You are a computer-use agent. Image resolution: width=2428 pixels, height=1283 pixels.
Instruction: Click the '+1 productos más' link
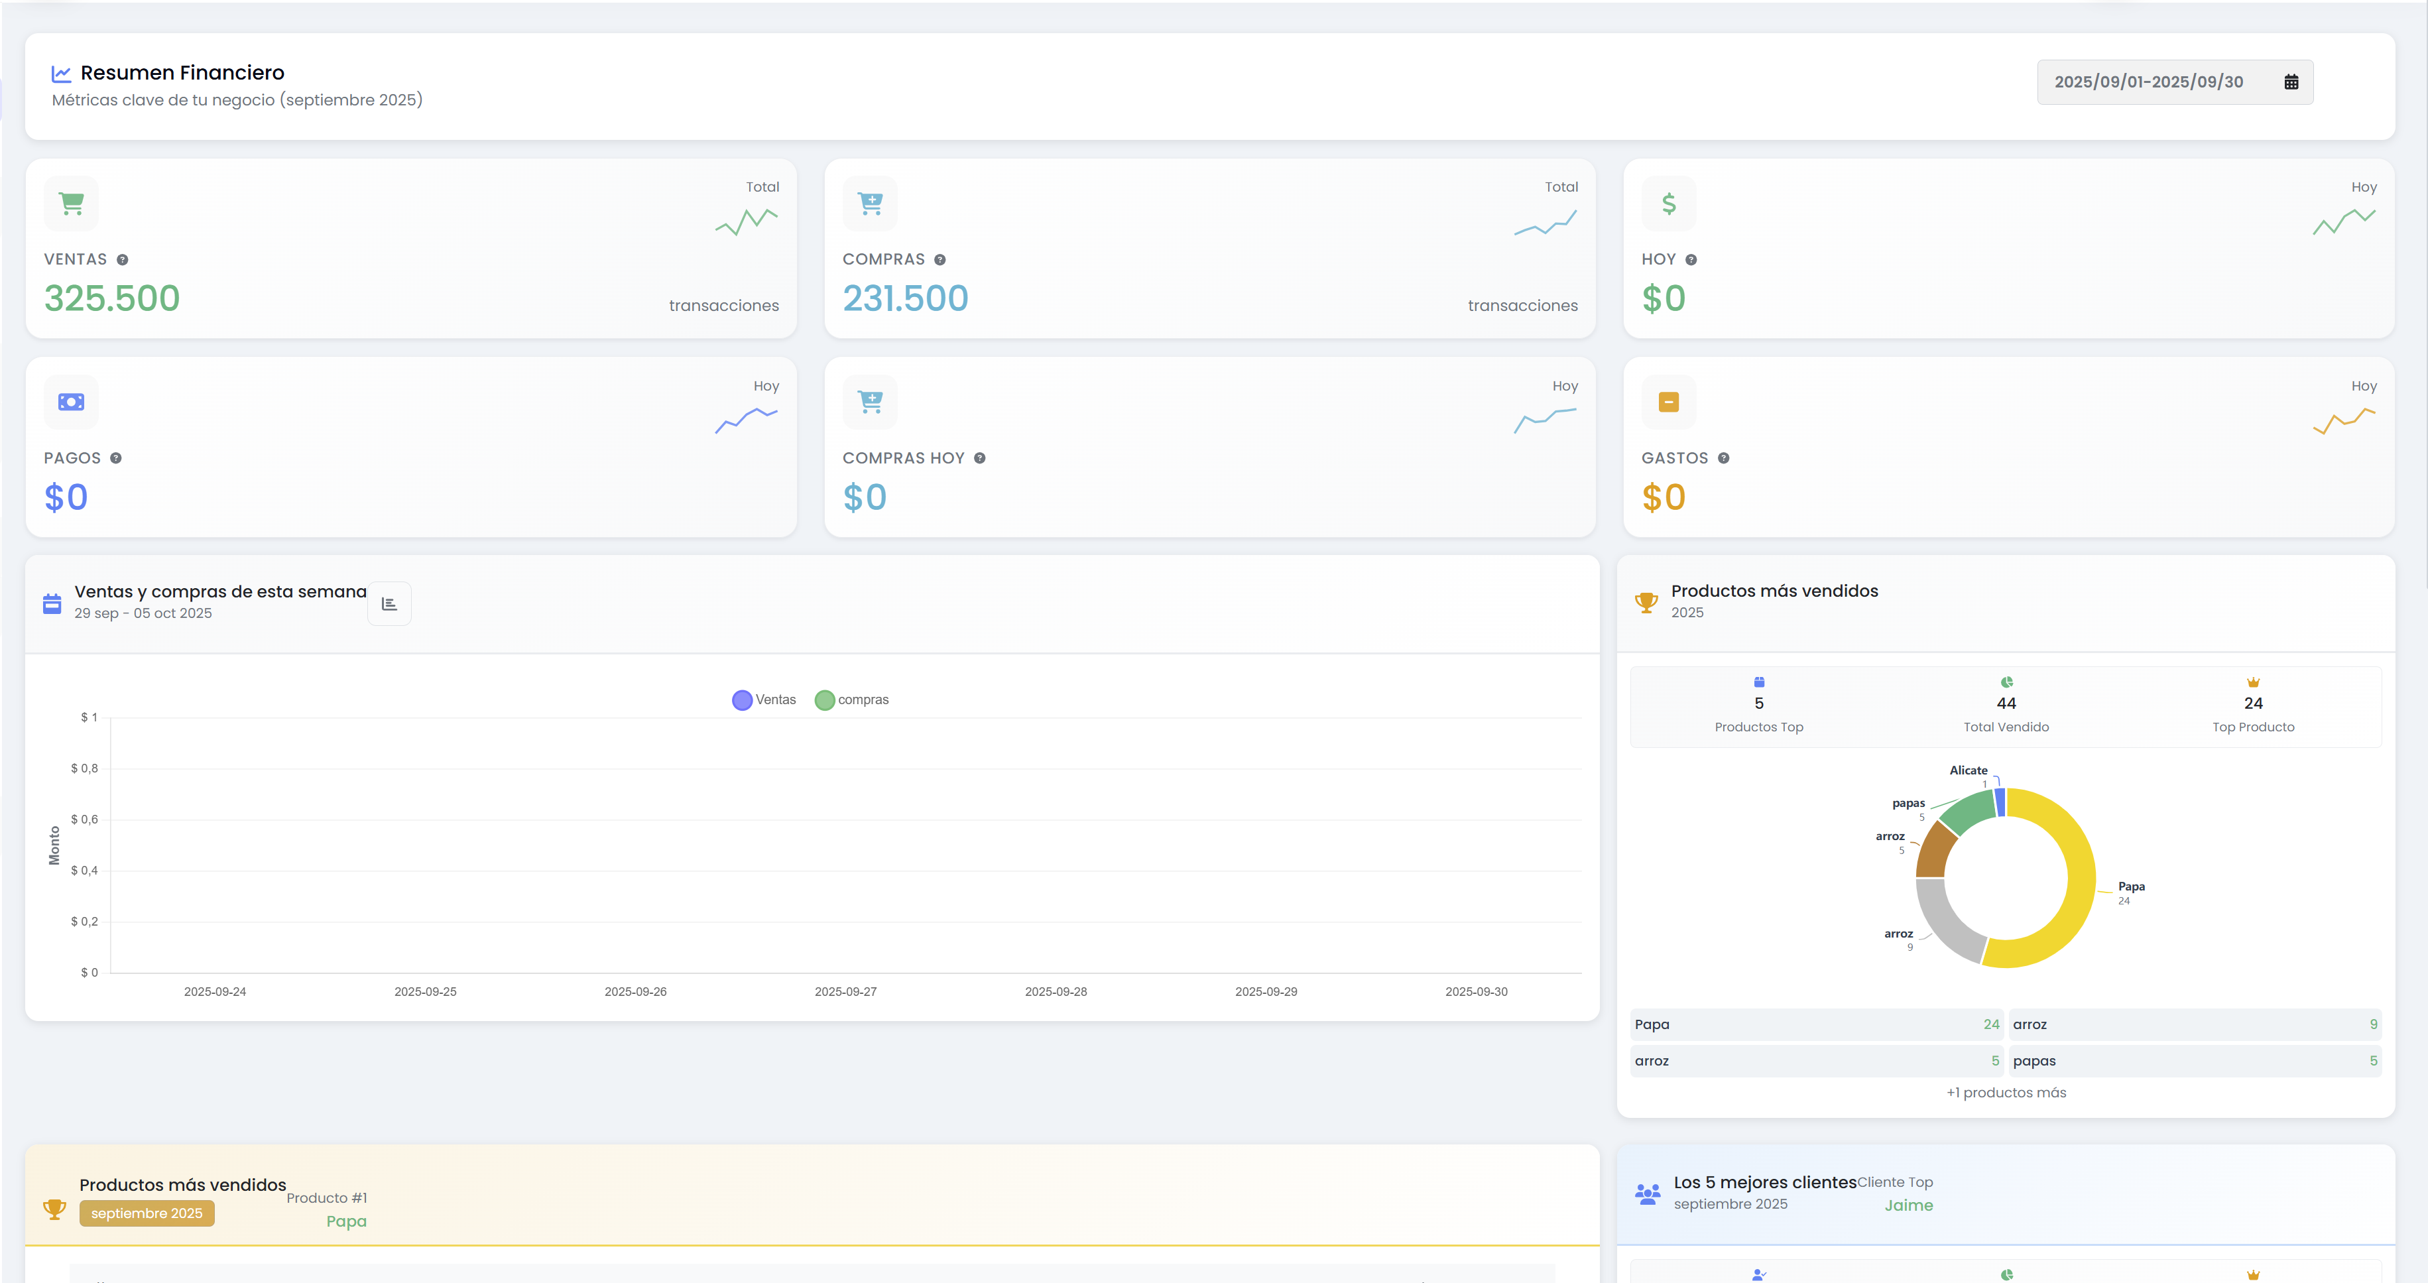pos(2006,1093)
